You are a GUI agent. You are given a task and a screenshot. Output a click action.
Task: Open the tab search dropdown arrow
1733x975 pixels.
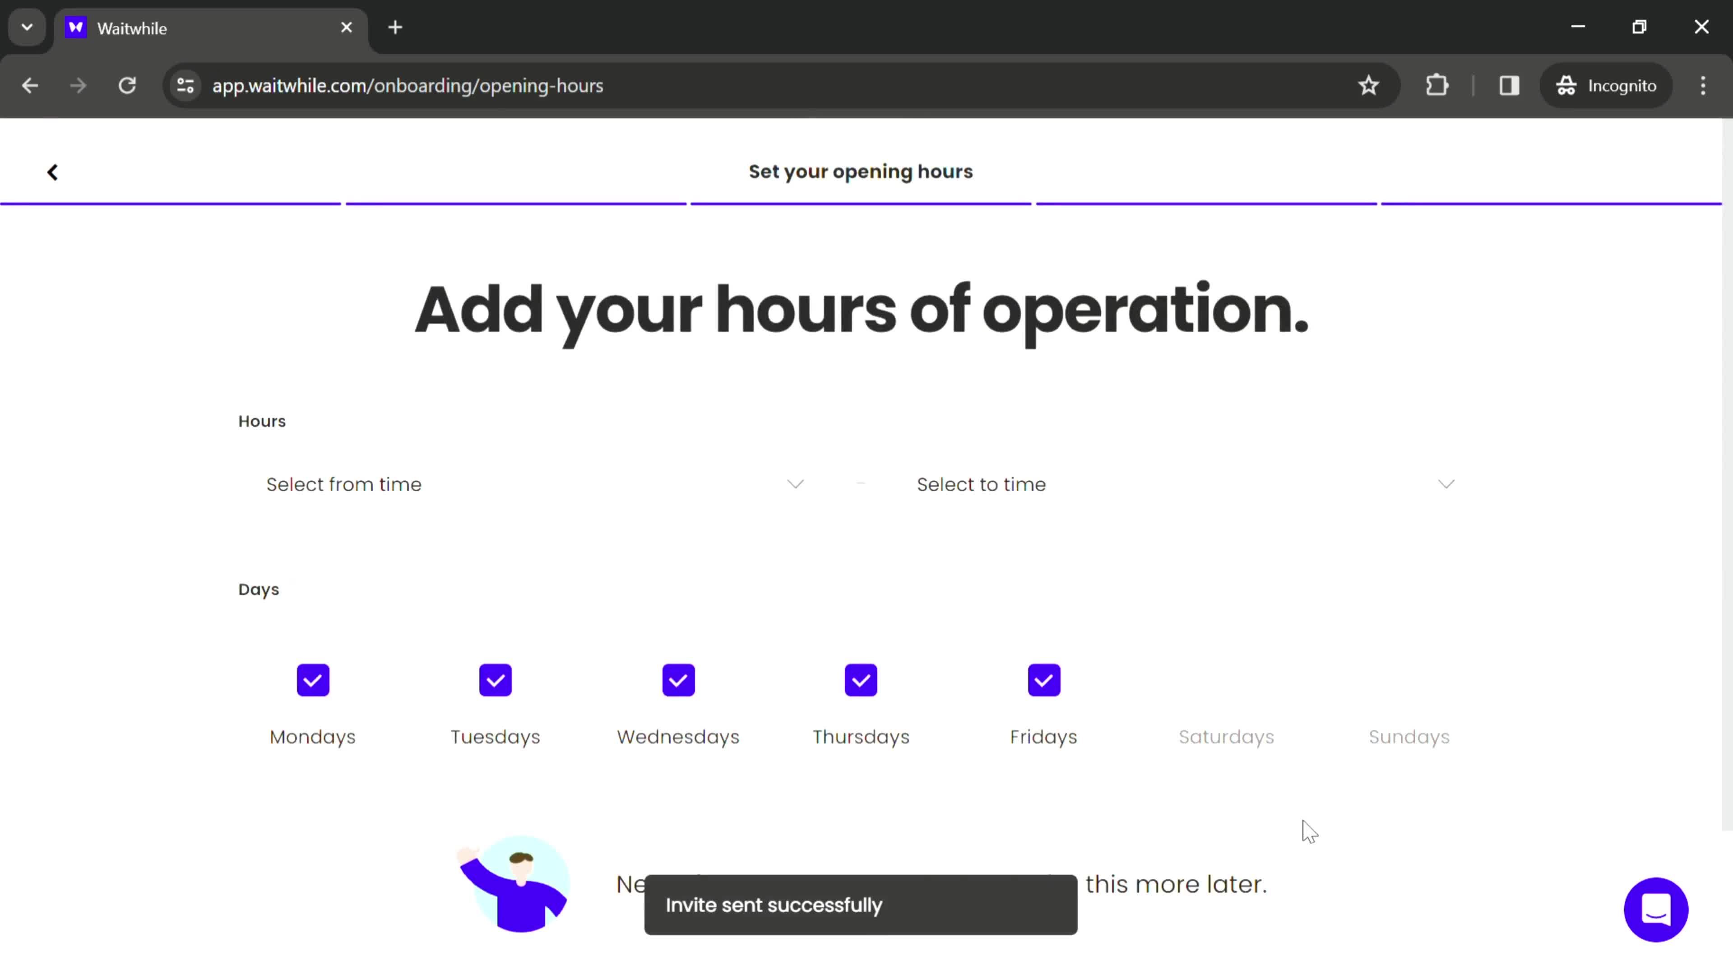[27, 28]
